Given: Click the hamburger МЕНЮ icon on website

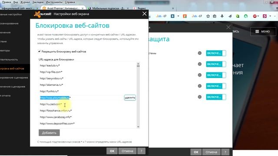Looking at the screenshot, I should (257, 32).
